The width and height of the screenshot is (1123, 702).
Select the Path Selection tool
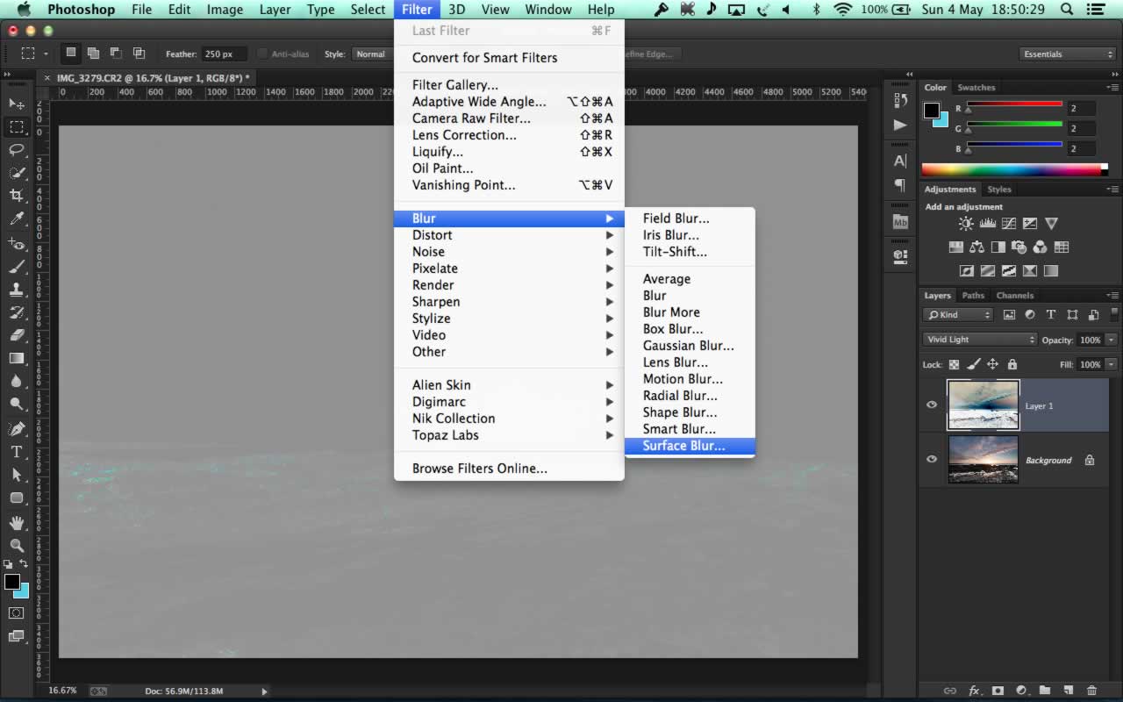pos(16,475)
